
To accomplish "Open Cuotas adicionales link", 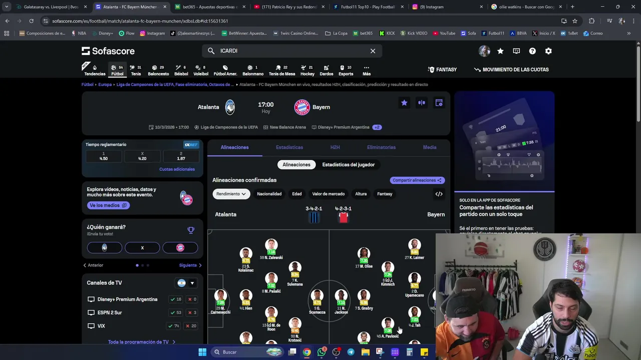I will coord(177,169).
